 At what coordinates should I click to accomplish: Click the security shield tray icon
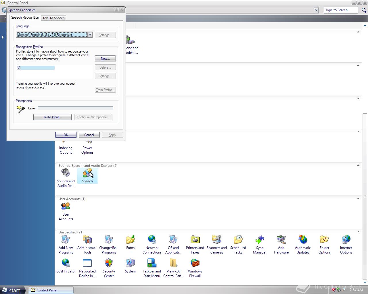pyautogui.click(x=333, y=290)
